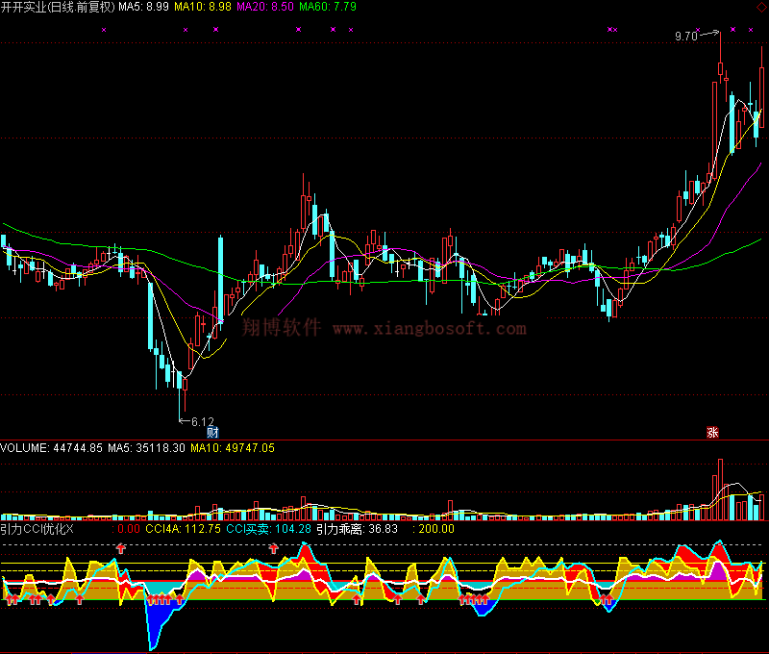Click the candlestick at 6.12 low
This screenshot has height=654, width=769.
[179, 395]
